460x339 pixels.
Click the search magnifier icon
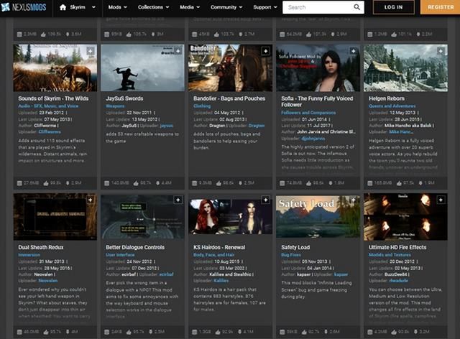[357, 7]
